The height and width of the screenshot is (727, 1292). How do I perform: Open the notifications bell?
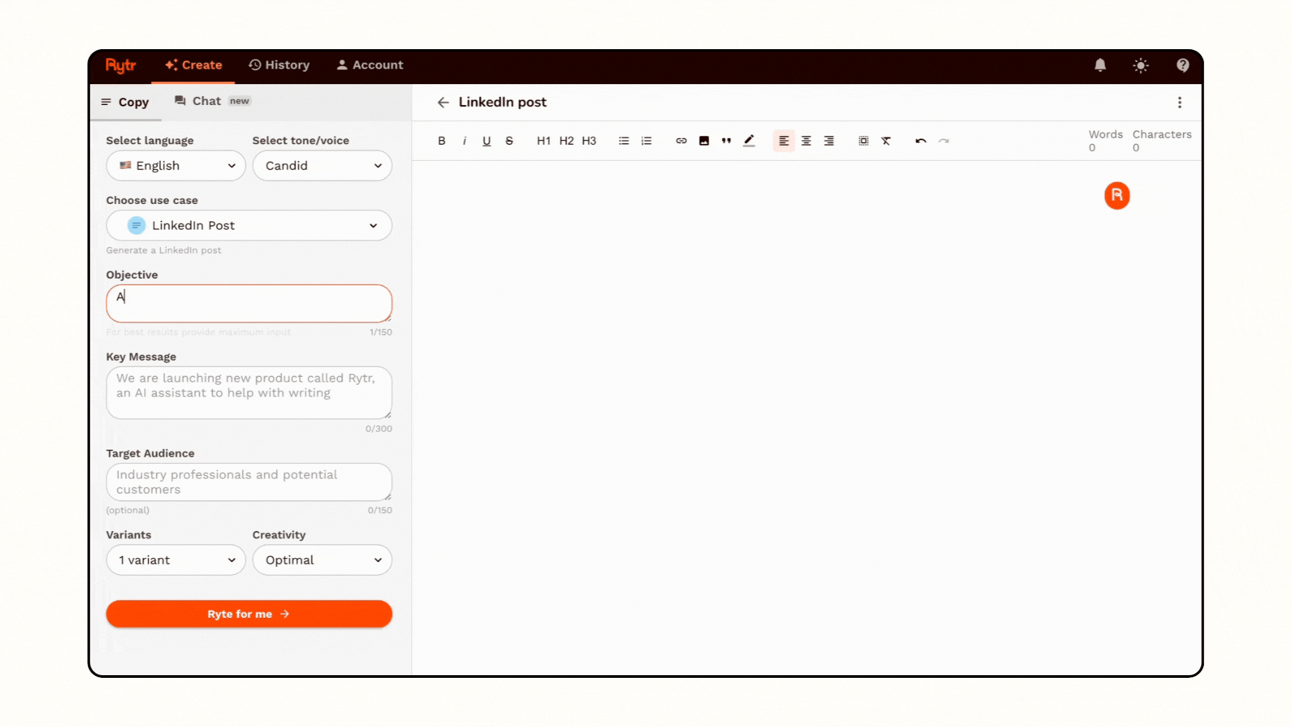[x=1100, y=65]
